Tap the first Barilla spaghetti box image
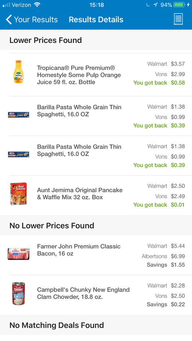 18,114
